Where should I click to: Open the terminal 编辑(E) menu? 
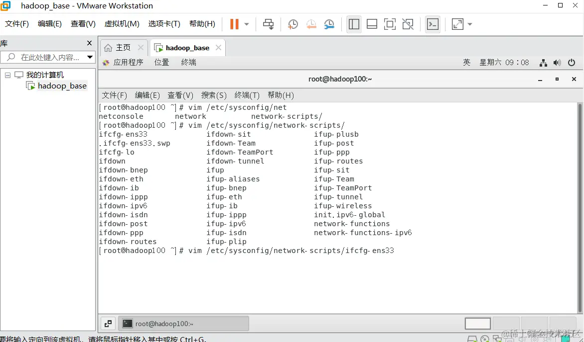[x=147, y=95]
